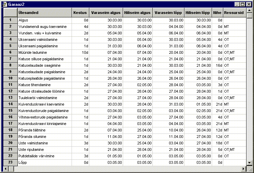Select row header number 23

pos(10,162)
